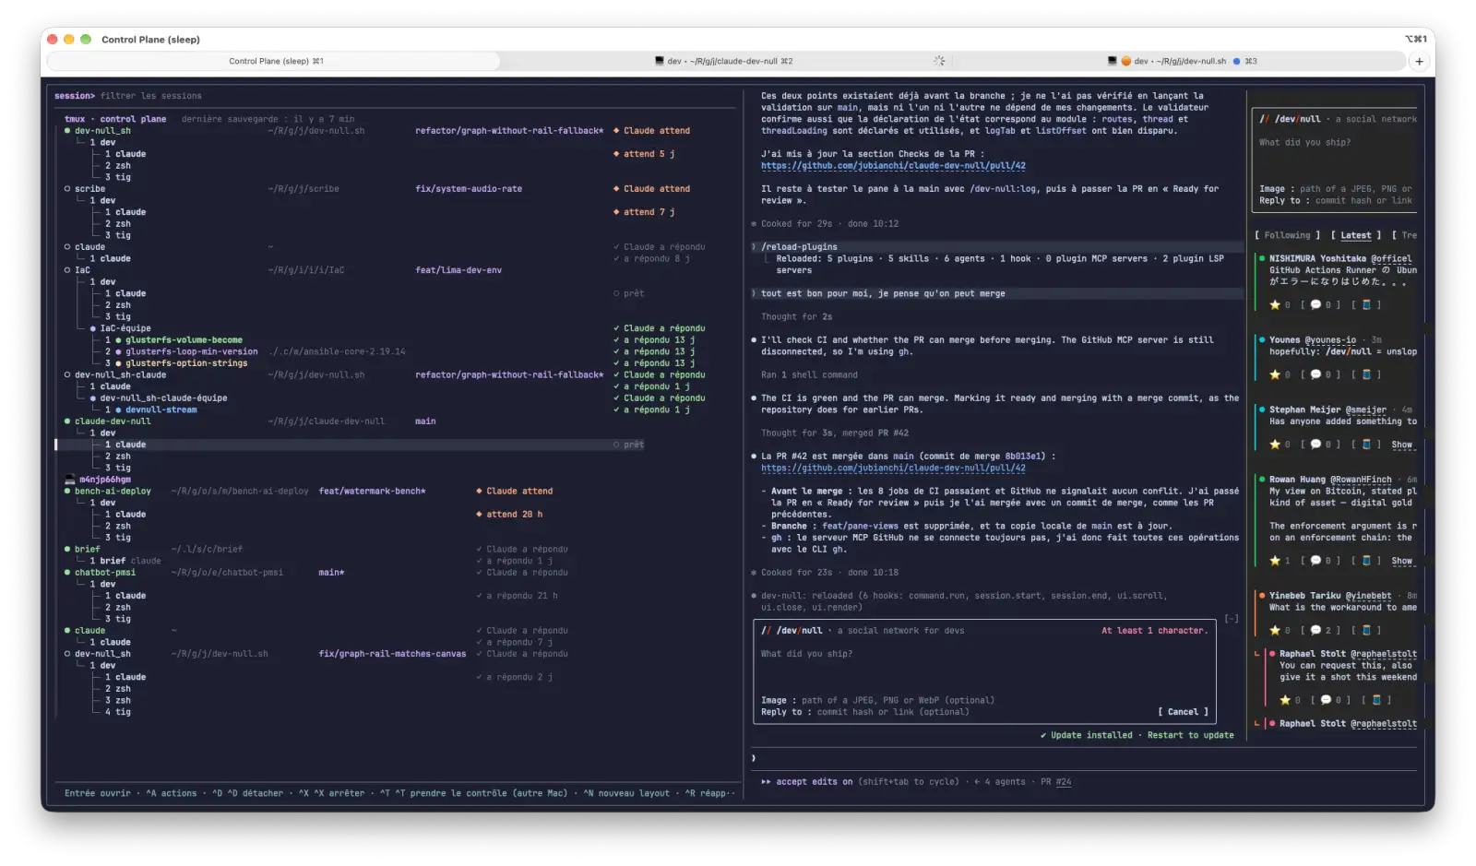
Task: Click the m4njp66hgm host icon row
Action: [98, 480]
